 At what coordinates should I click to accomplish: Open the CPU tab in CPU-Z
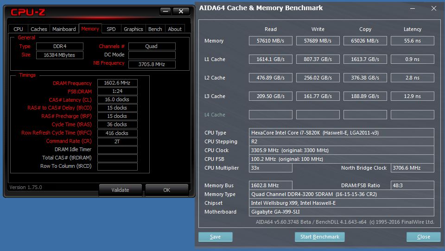[x=18, y=29]
